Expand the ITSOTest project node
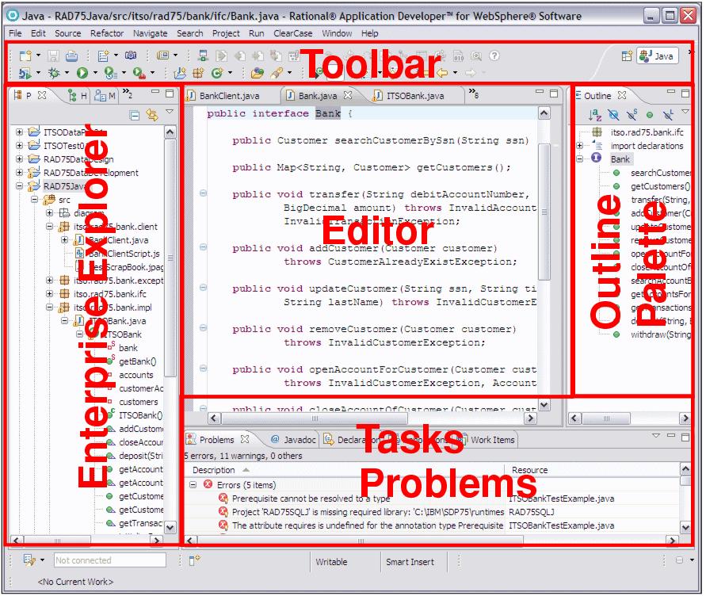Image resolution: width=706 pixels, height=596 pixels. [x=19, y=146]
